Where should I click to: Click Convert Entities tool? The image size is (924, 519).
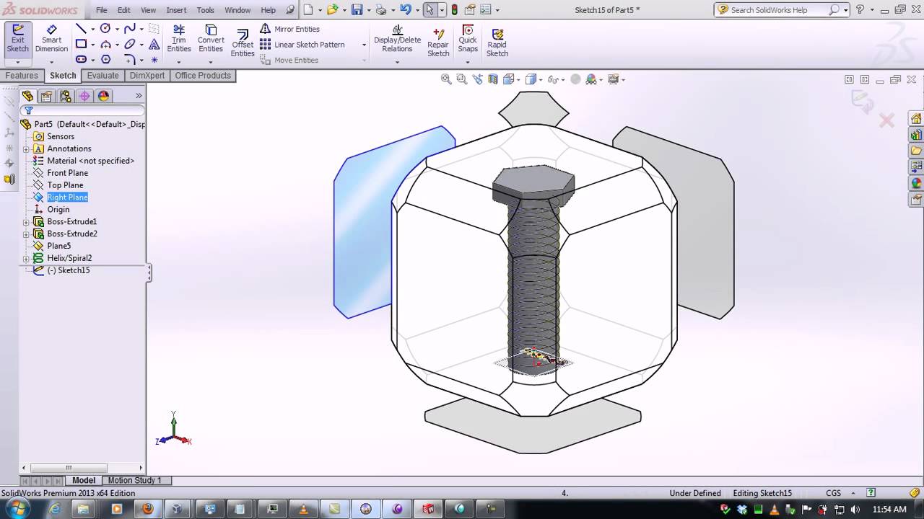coord(211,39)
